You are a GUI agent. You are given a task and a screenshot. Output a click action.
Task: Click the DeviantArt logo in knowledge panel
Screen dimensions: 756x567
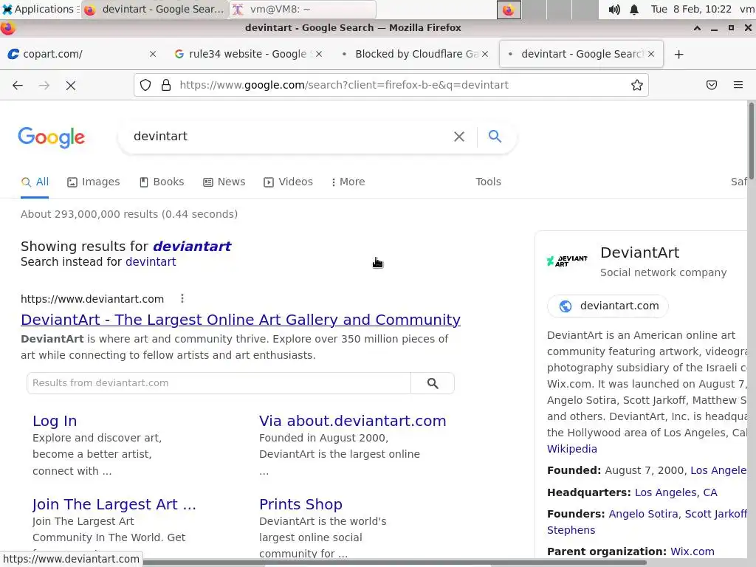(x=568, y=261)
